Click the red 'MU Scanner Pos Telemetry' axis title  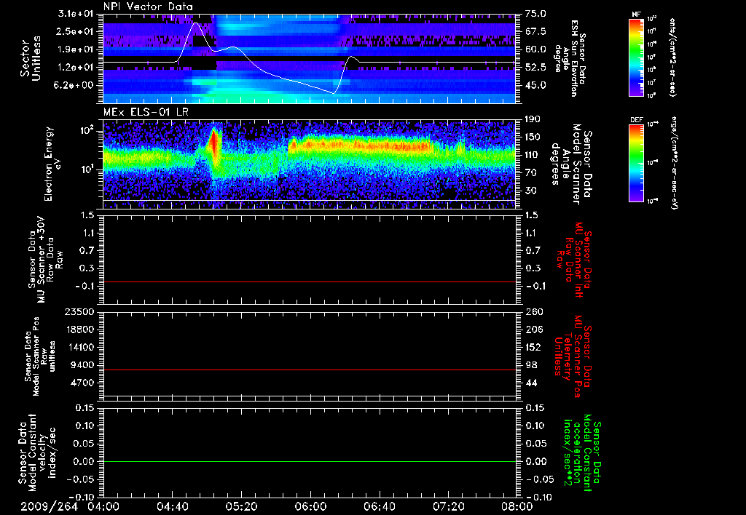coord(573,356)
